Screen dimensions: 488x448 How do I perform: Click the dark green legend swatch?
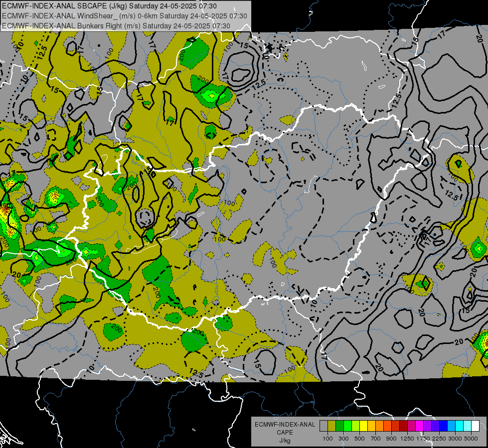pyautogui.click(x=339, y=426)
